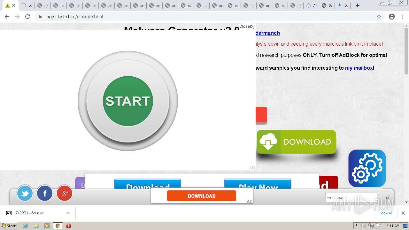Click the '7z2201-x64.exe' download item
The image size is (409, 230).
pos(29,213)
